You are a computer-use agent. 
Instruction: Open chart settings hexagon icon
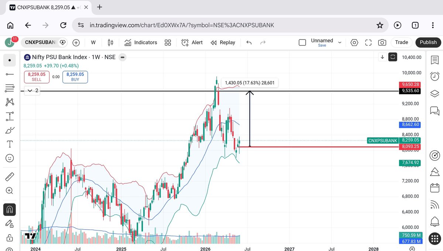pyautogui.click(x=354, y=43)
